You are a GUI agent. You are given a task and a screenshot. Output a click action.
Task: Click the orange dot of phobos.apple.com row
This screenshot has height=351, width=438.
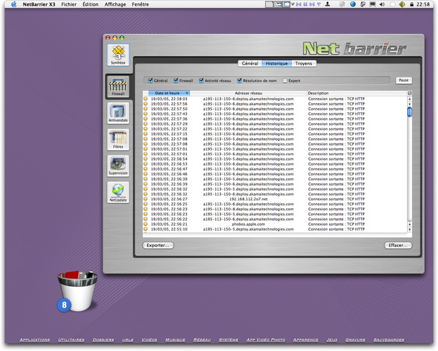(146, 224)
